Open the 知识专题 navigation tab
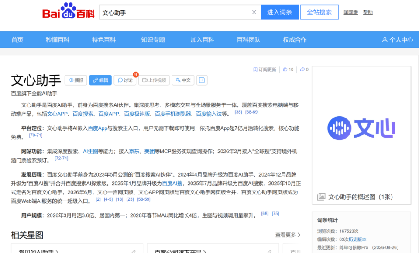Screen dimensions: 419x253 click(x=153, y=40)
